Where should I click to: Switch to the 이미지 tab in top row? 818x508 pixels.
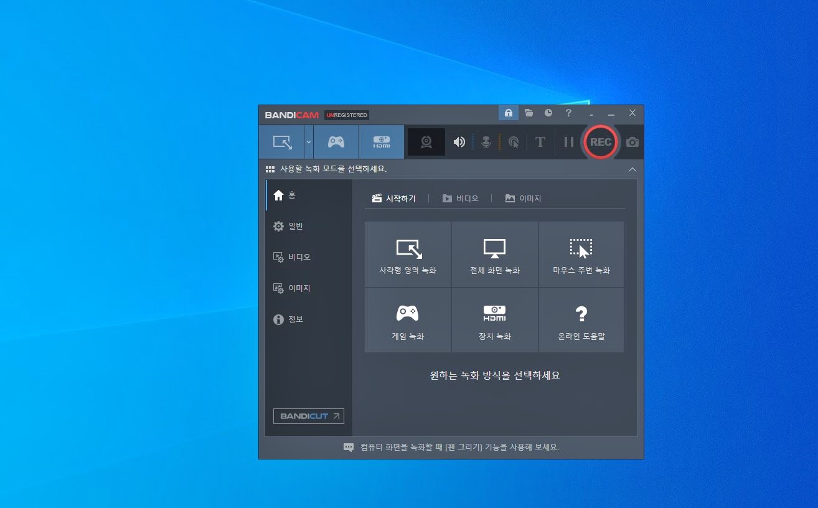click(x=523, y=199)
